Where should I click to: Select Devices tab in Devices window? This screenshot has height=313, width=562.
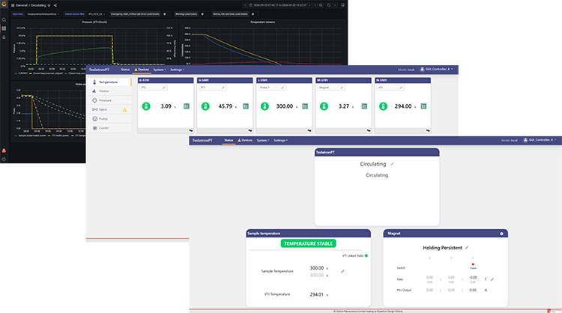pos(142,70)
